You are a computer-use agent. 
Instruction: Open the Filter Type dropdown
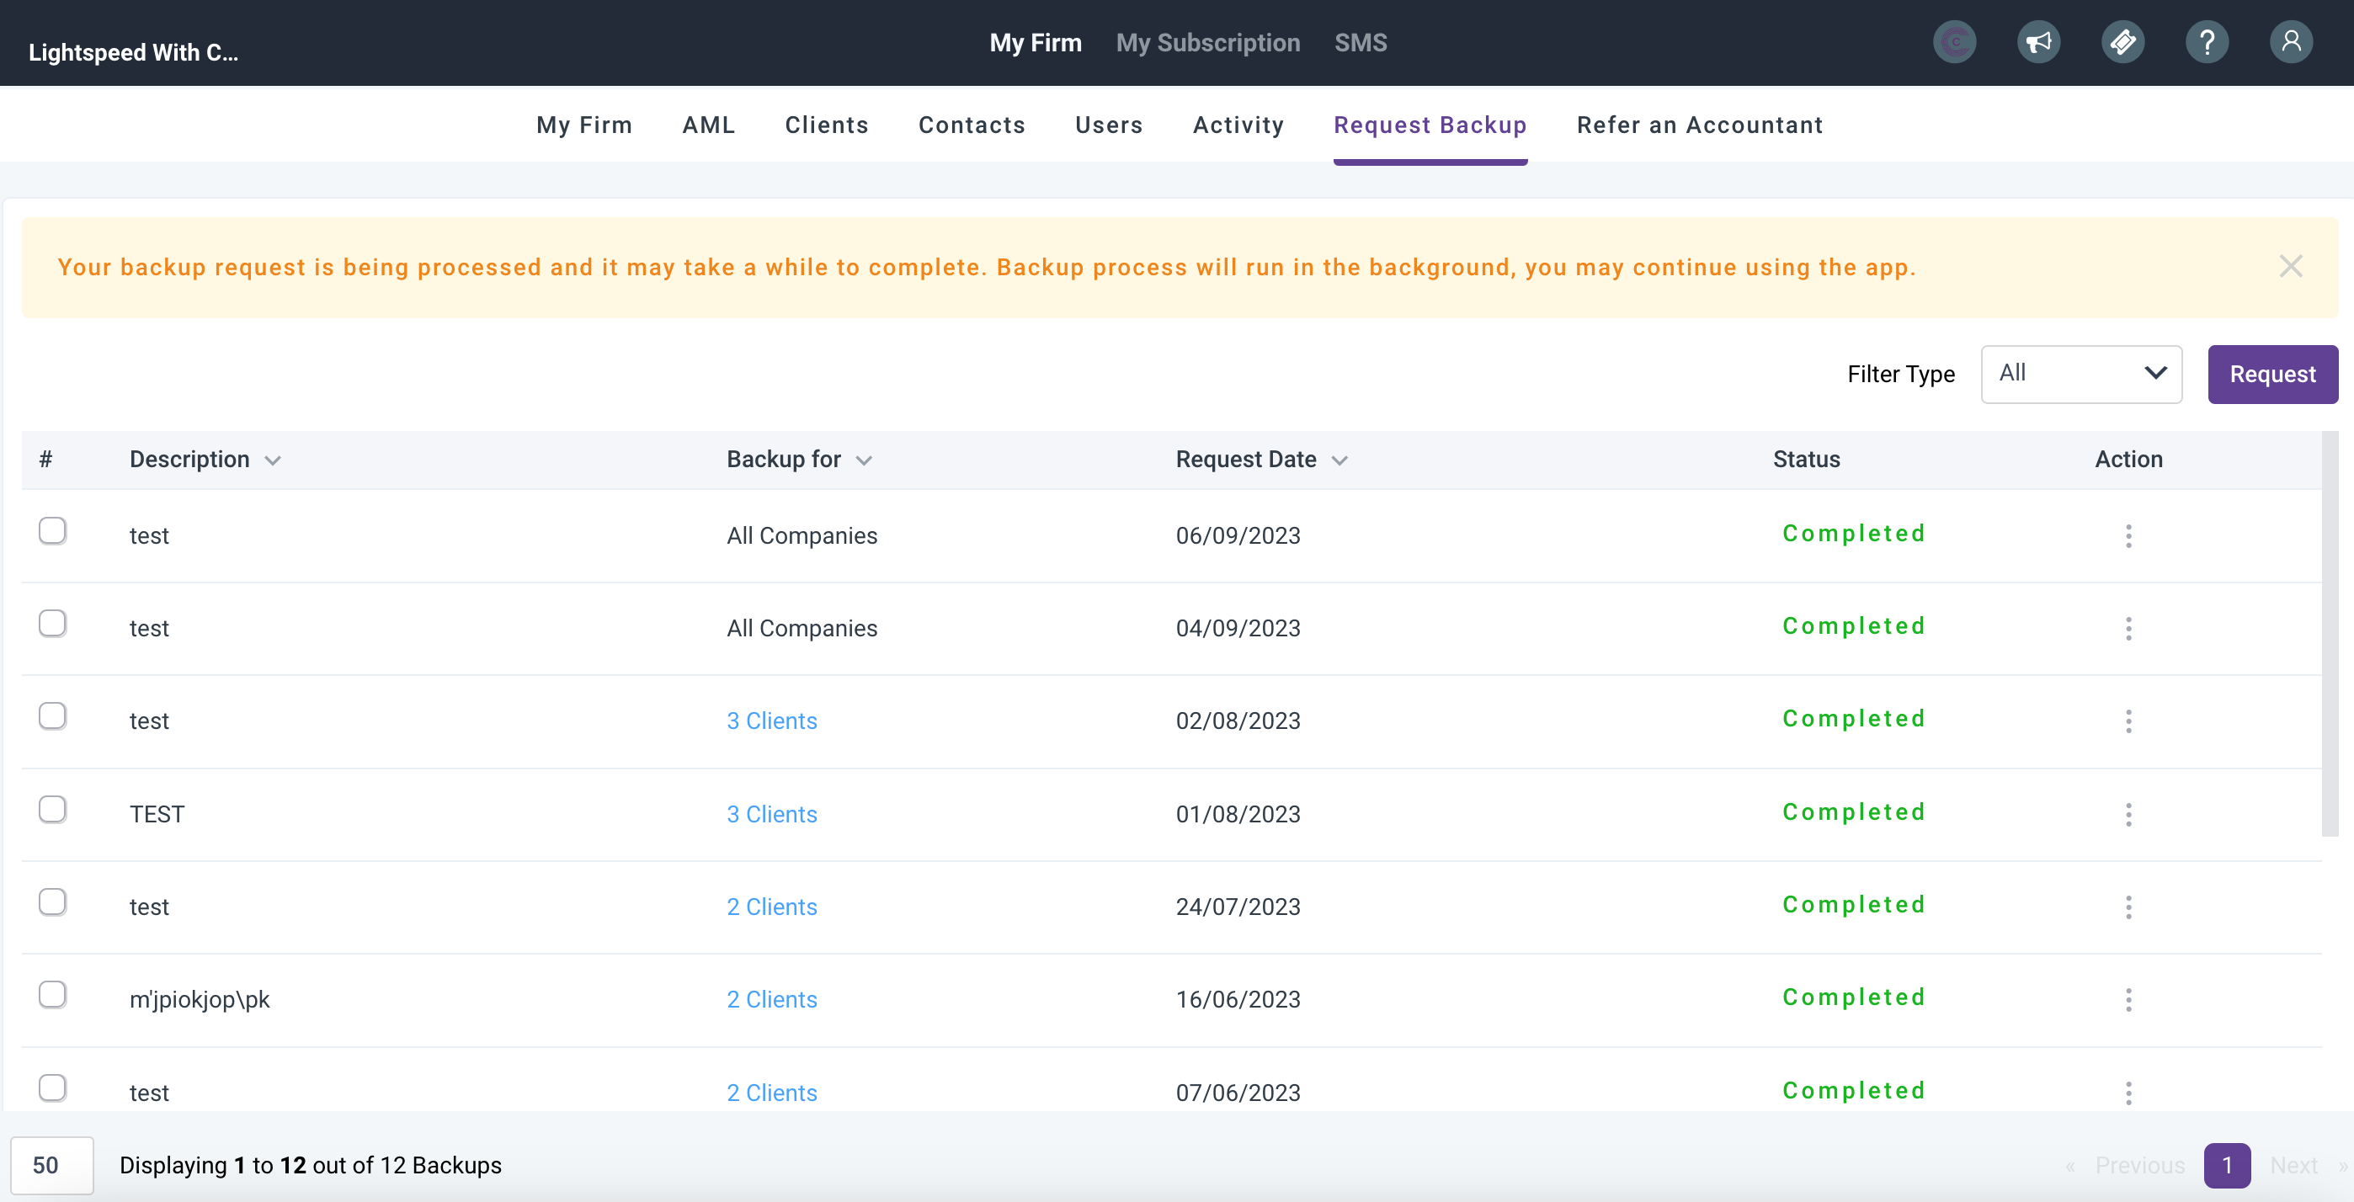(2080, 374)
